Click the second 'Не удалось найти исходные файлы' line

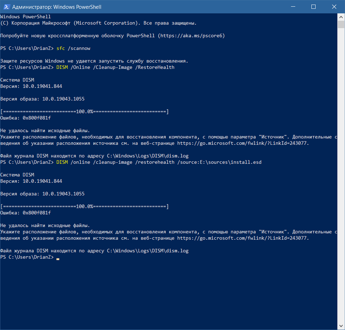tap(45, 225)
